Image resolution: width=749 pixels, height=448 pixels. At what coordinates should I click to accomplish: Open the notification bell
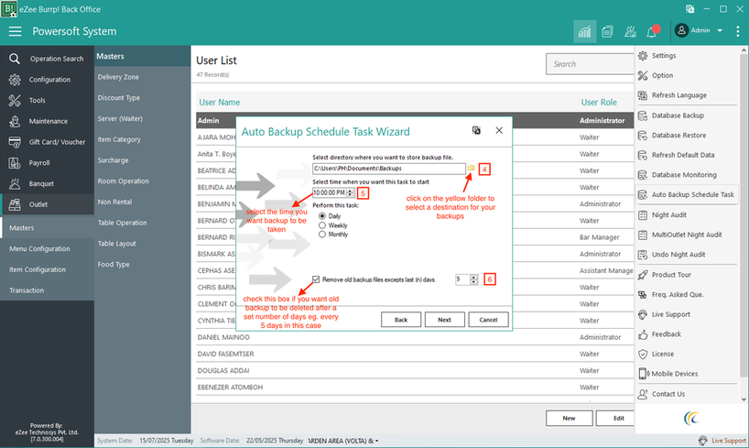[x=652, y=31]
